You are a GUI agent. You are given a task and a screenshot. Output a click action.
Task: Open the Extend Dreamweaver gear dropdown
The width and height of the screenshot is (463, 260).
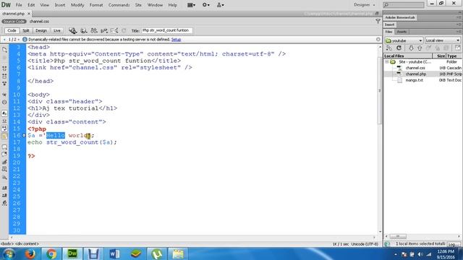205,5
